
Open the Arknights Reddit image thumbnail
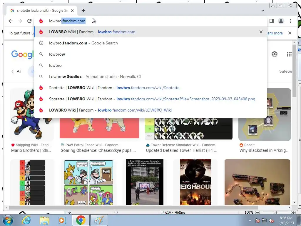[x=279, y=114]
